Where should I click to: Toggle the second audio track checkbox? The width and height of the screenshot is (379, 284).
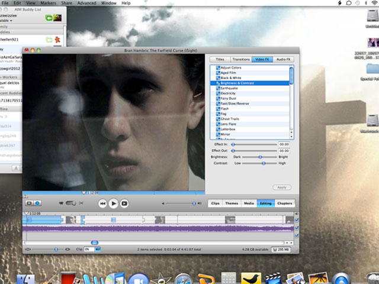297,235
